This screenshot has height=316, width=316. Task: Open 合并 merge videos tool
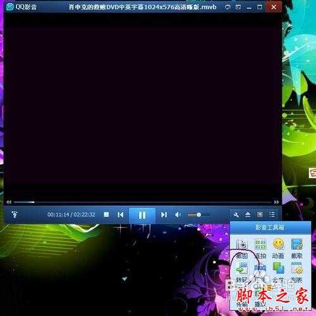point(278,273)
